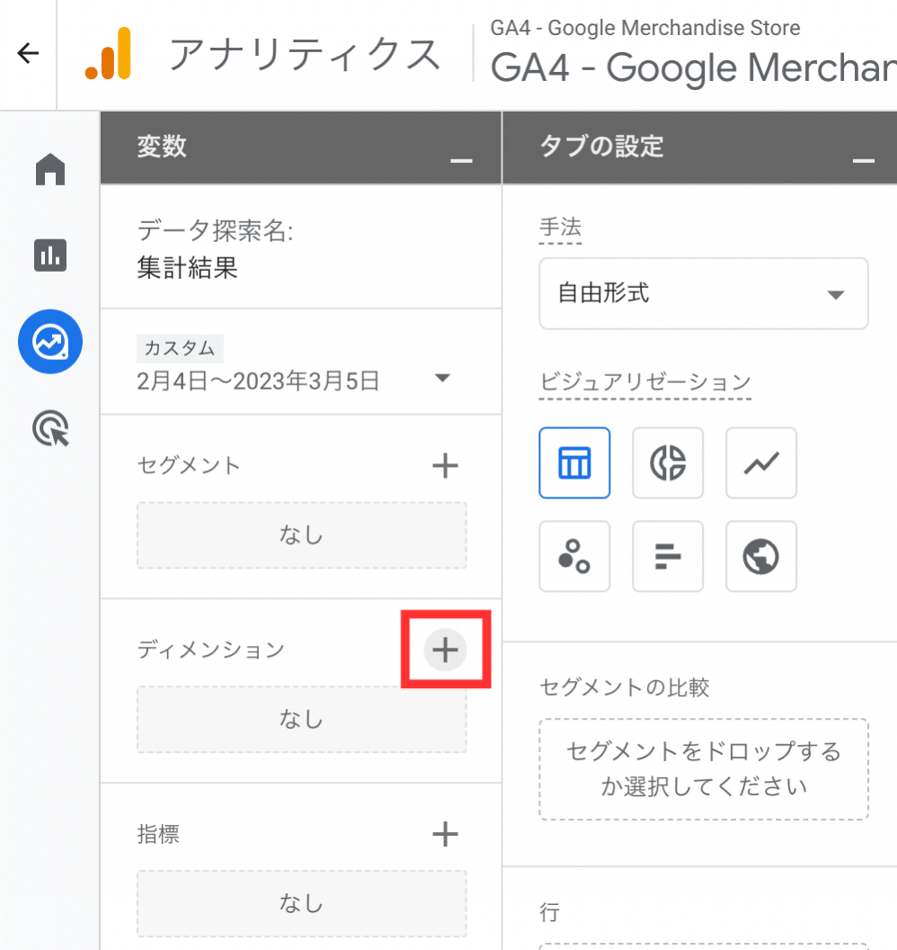Open the GA4 - Google Merchandise Store property selector
Image resolution: width=897 pixels, height=950 pixels.
[693, 53]
